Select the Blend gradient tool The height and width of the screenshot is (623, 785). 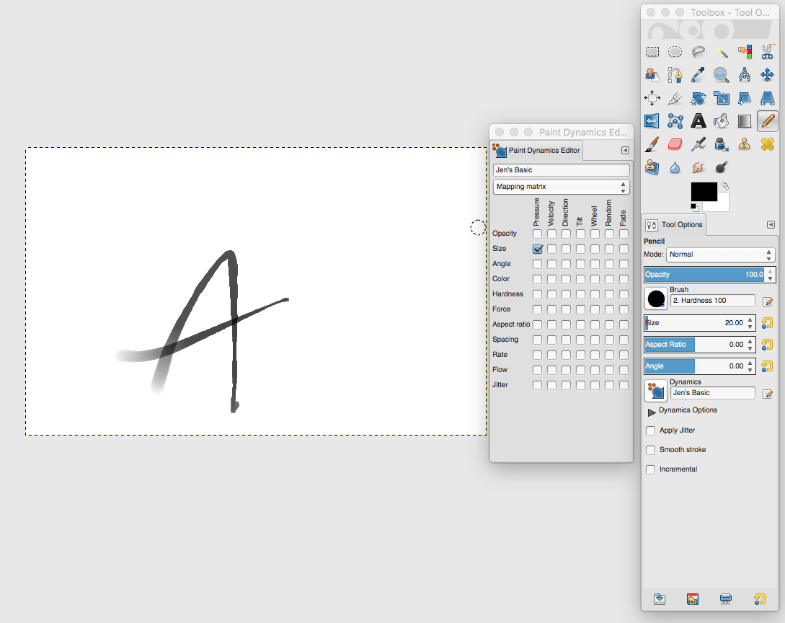tap(745, 121)
